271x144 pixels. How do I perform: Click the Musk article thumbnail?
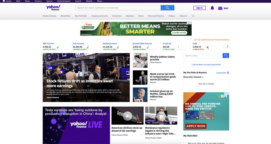click(140, 77)
